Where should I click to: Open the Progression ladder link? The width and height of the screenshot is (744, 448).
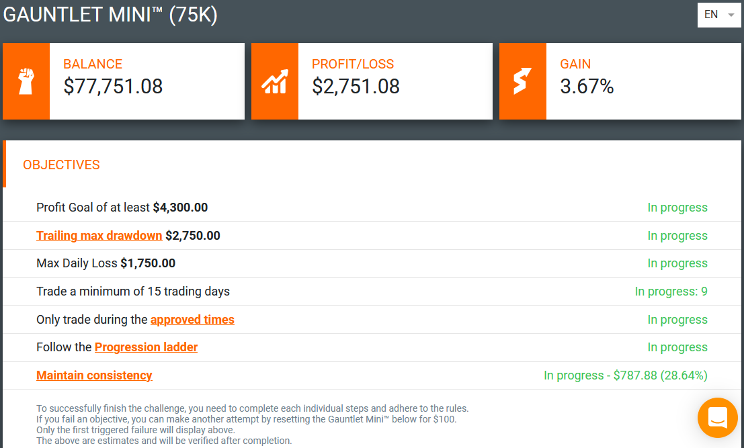(x=146, y=347)
